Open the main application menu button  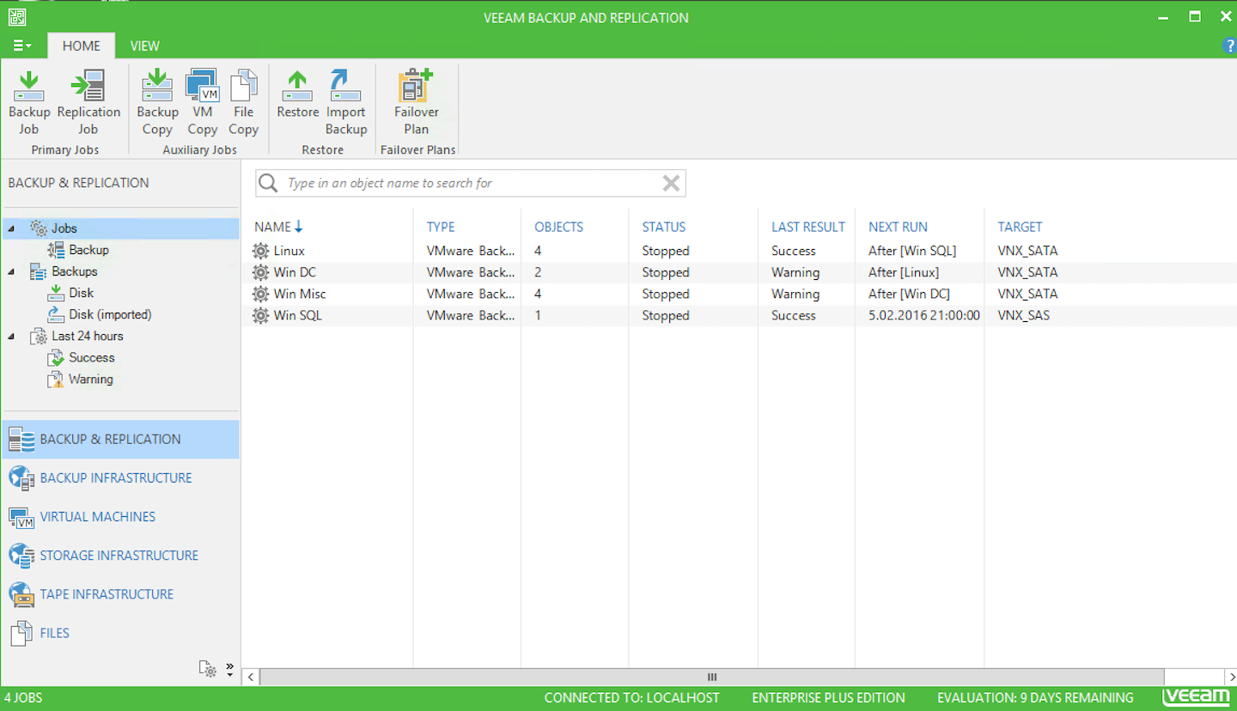pos(22,46)
